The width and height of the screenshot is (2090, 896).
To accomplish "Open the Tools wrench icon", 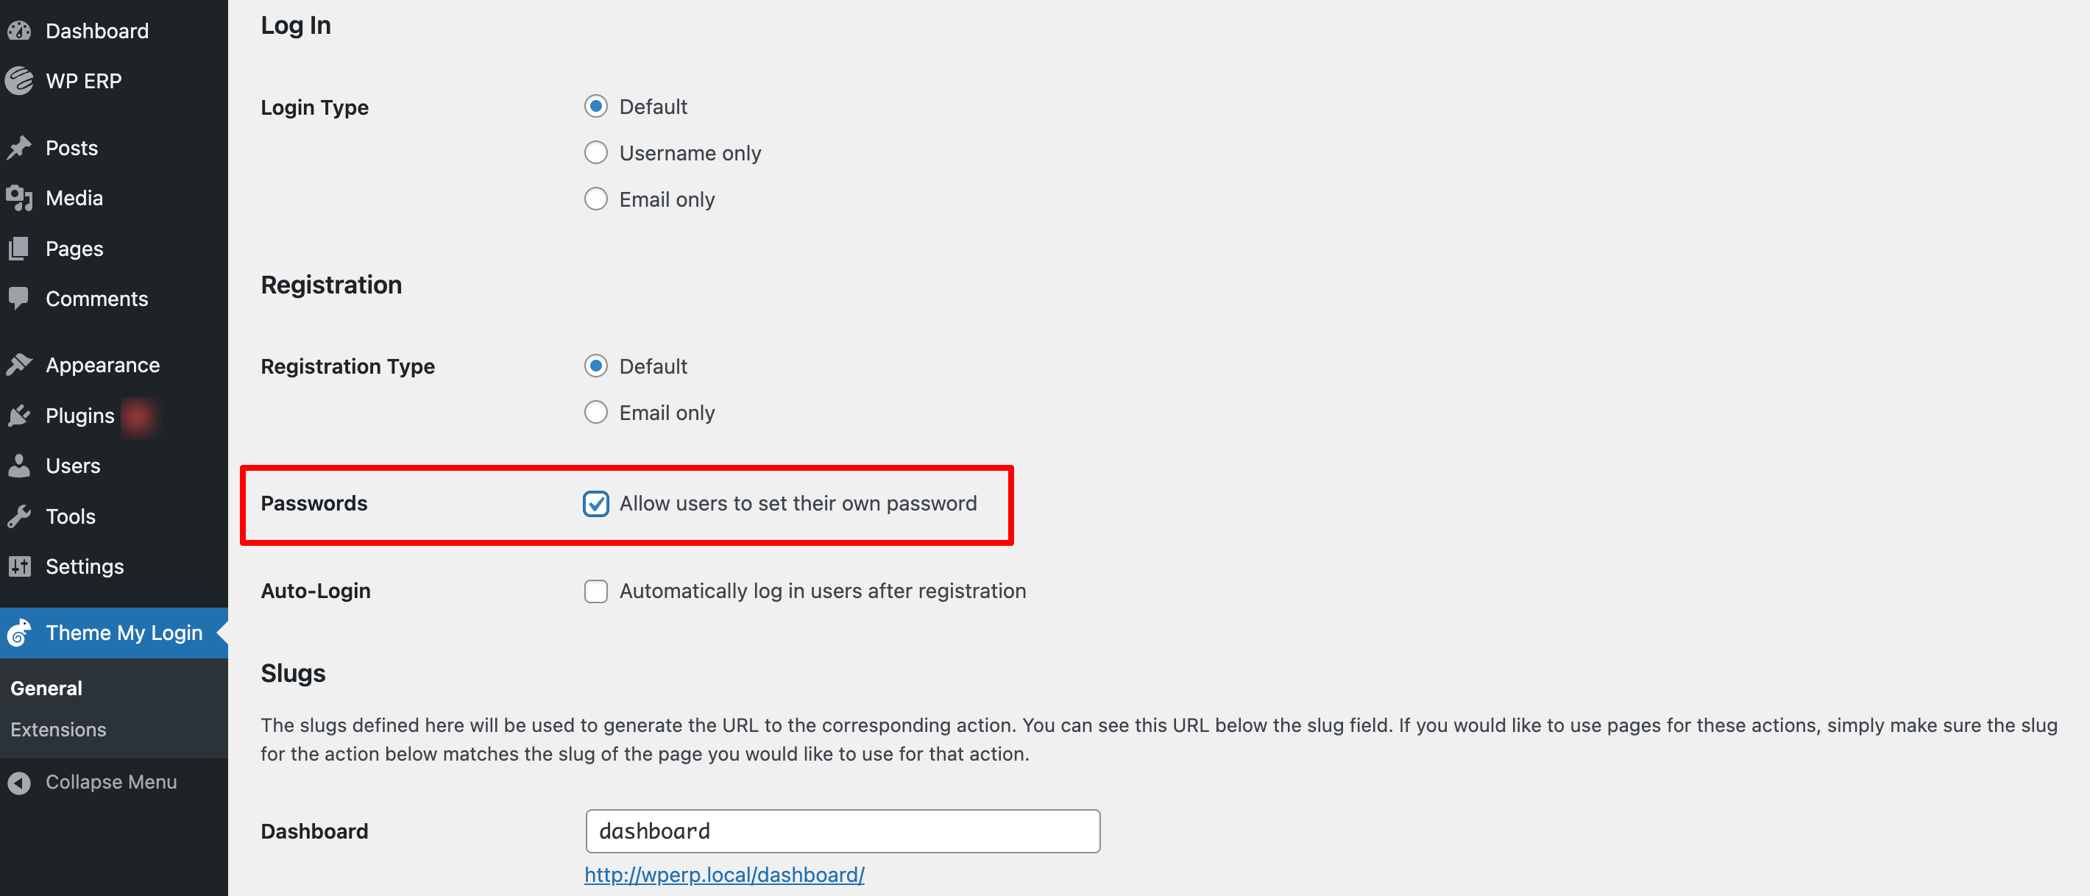I will [19, 516].
